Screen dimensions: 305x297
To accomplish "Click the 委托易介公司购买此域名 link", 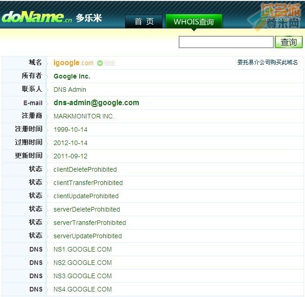I will [x=267, y=62].
